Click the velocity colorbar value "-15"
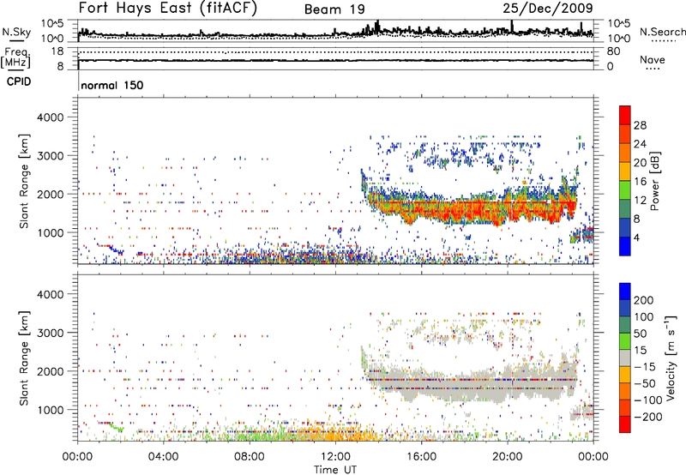Screen dimensions: 686x475 645,366
